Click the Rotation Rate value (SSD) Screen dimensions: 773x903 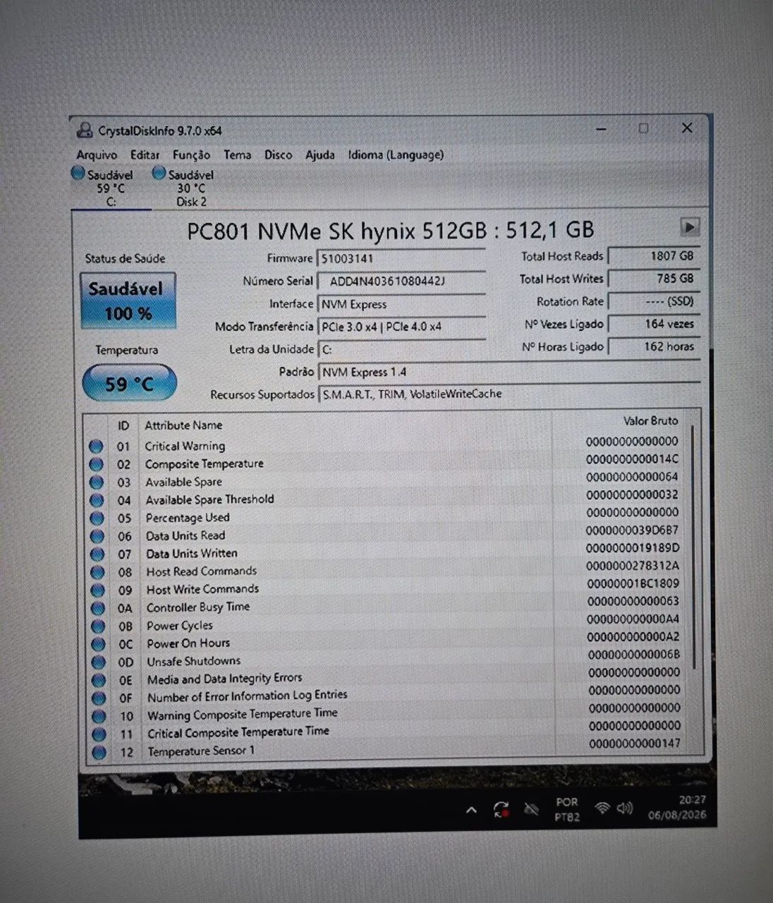653,301
